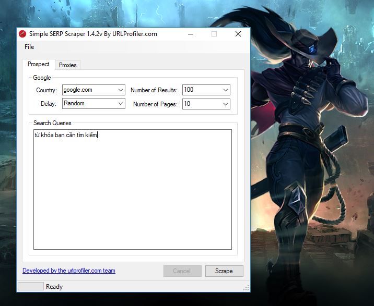Click the progress bar beside Ready status
This screenshot has width=374, height=306.
click(x=31, y=286)
